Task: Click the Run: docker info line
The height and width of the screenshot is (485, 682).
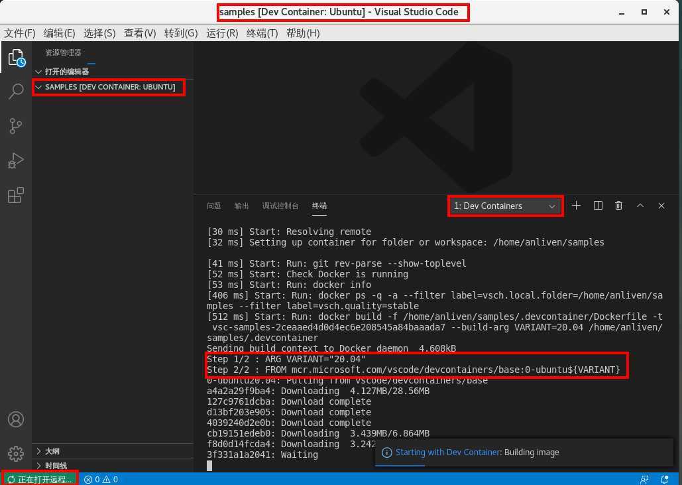Action: [289, 285]
